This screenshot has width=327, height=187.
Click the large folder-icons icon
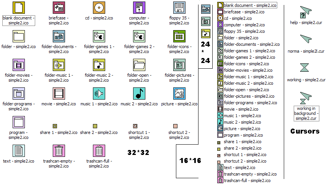tap(179, 36)
